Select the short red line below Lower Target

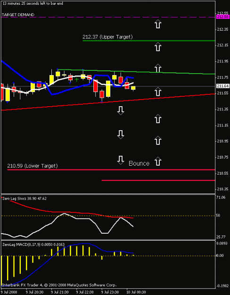click(158, 180)
